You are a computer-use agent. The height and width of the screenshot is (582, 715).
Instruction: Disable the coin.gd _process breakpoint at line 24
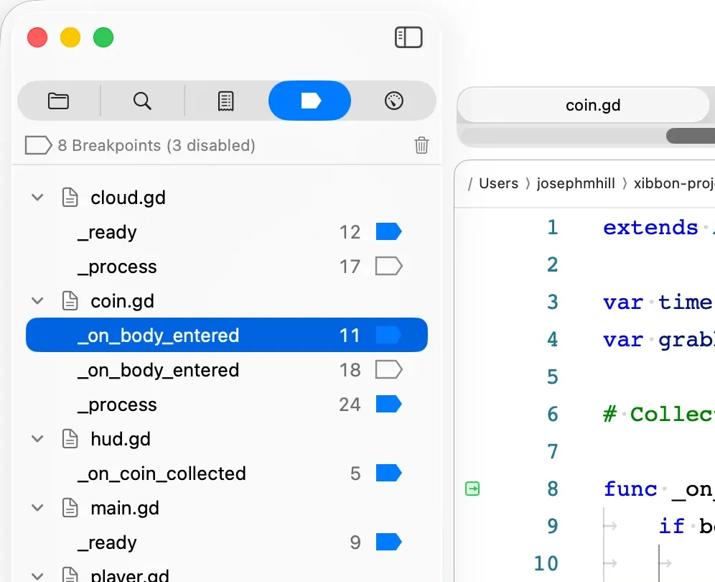(388, 404)
